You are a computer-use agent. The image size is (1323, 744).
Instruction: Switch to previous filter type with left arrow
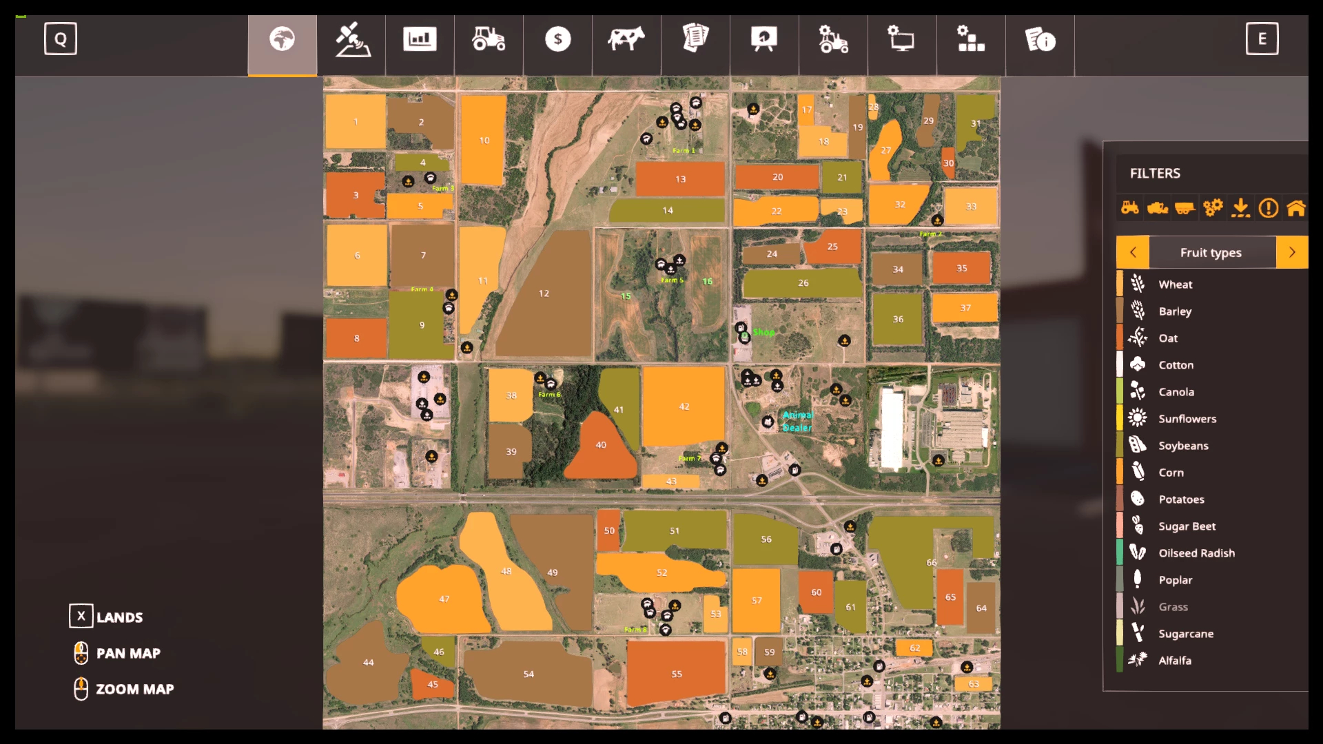tap(1133, 253)
